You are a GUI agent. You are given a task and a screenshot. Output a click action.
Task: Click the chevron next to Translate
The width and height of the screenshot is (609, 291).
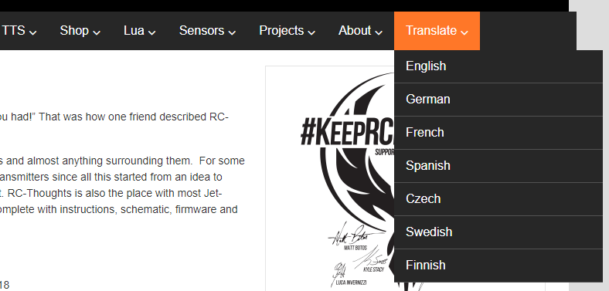(464, 32)
